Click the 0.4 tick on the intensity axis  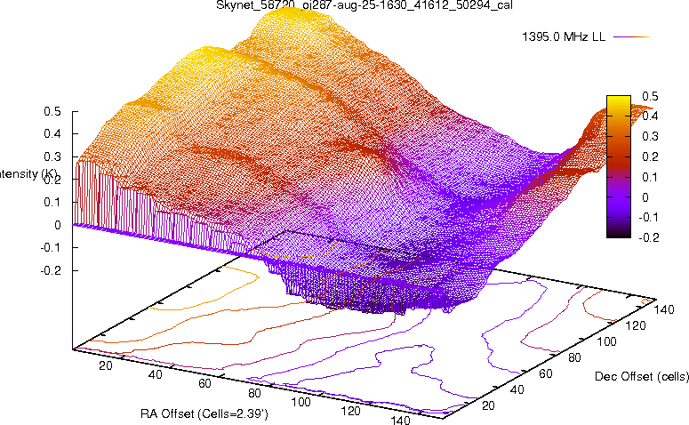tap(52, 133)
